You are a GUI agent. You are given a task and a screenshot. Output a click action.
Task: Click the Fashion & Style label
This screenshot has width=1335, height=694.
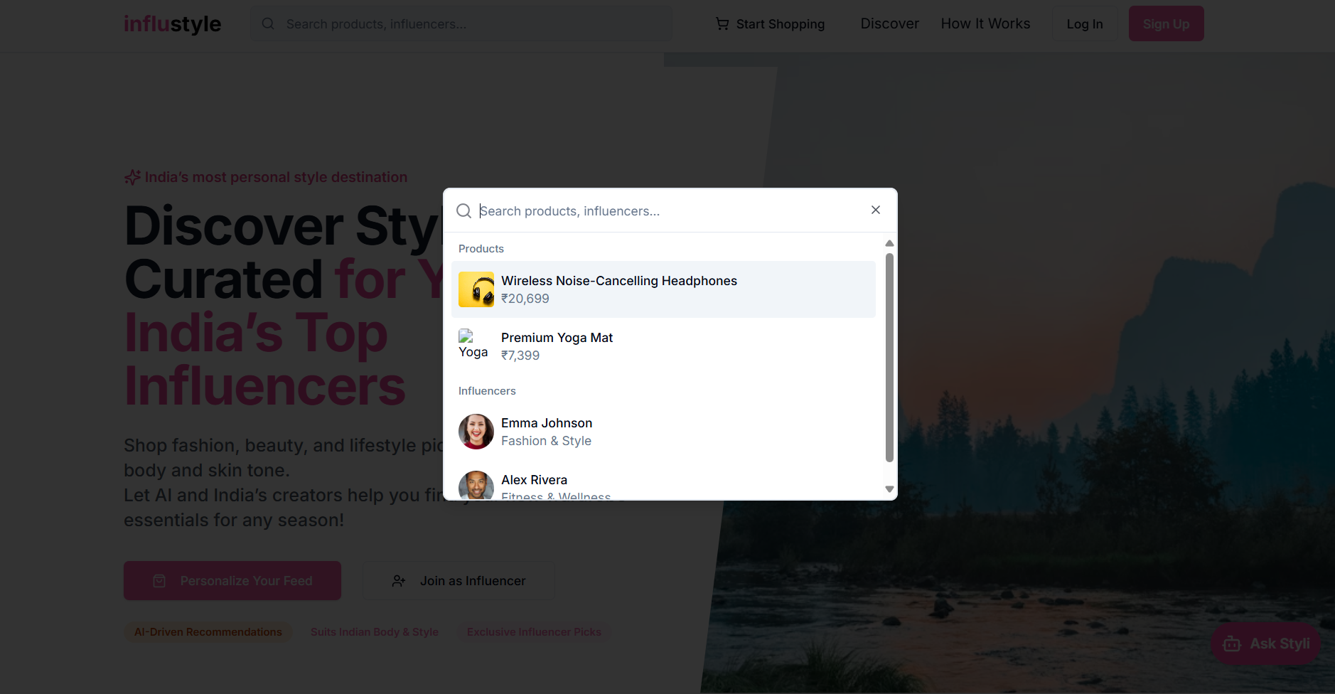pyautogui.click(x=546, y=441)
